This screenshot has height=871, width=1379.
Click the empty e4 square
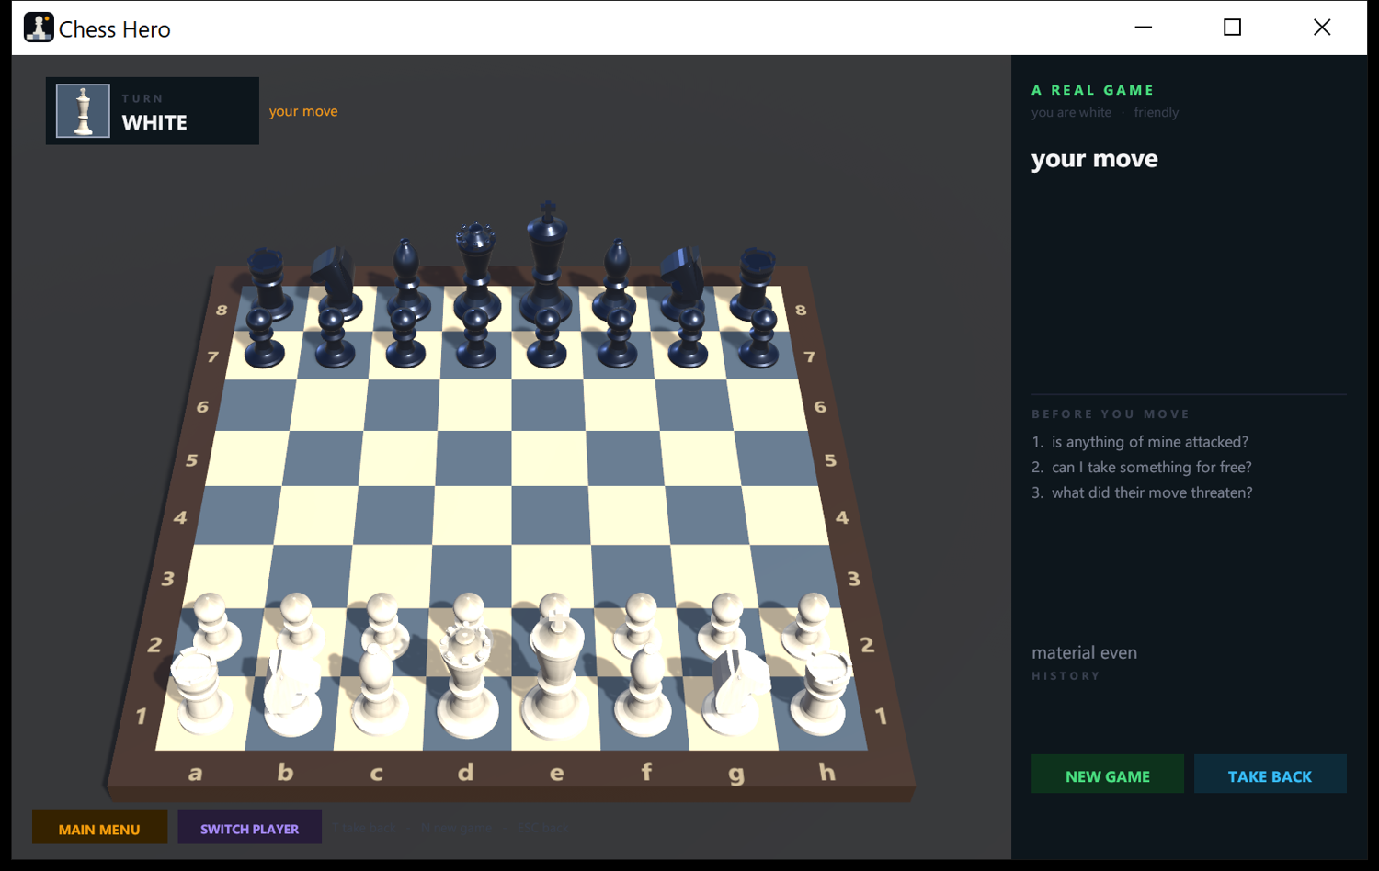tap(551, 515)
